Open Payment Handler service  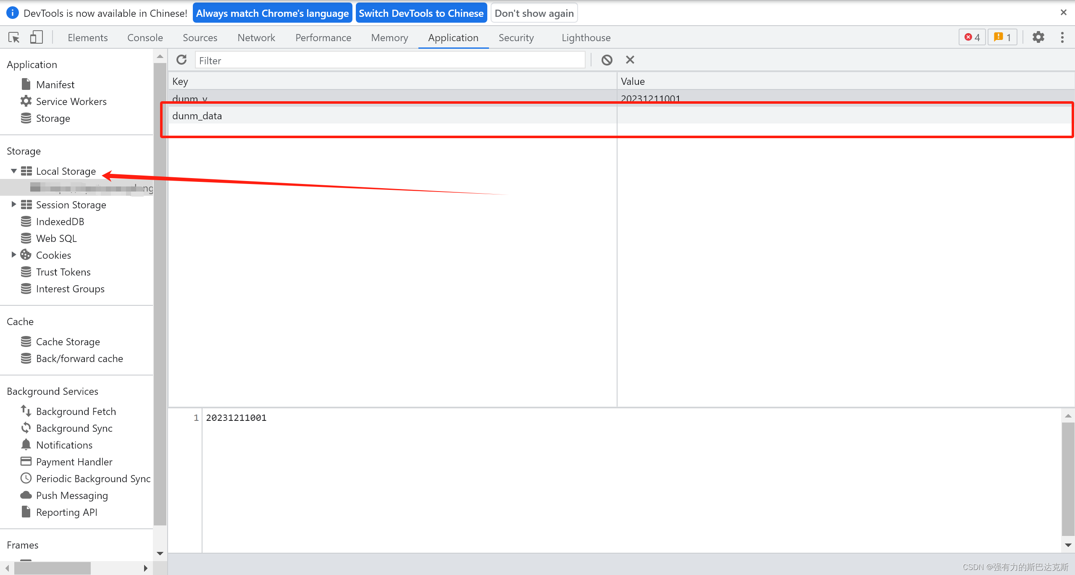[74, 462]
